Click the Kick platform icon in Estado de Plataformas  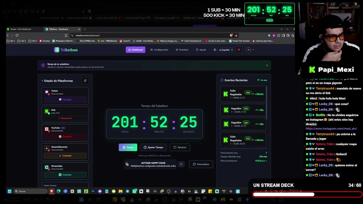tap(47, 111)
